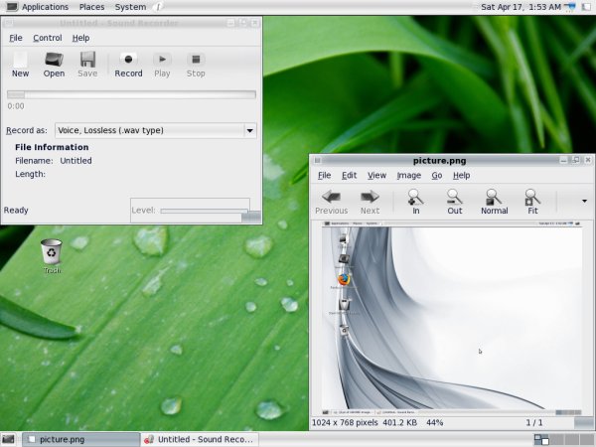Click the Show Desktop icon in bottom panel
Screen dimensions: 596x447
tap(9, 438)
